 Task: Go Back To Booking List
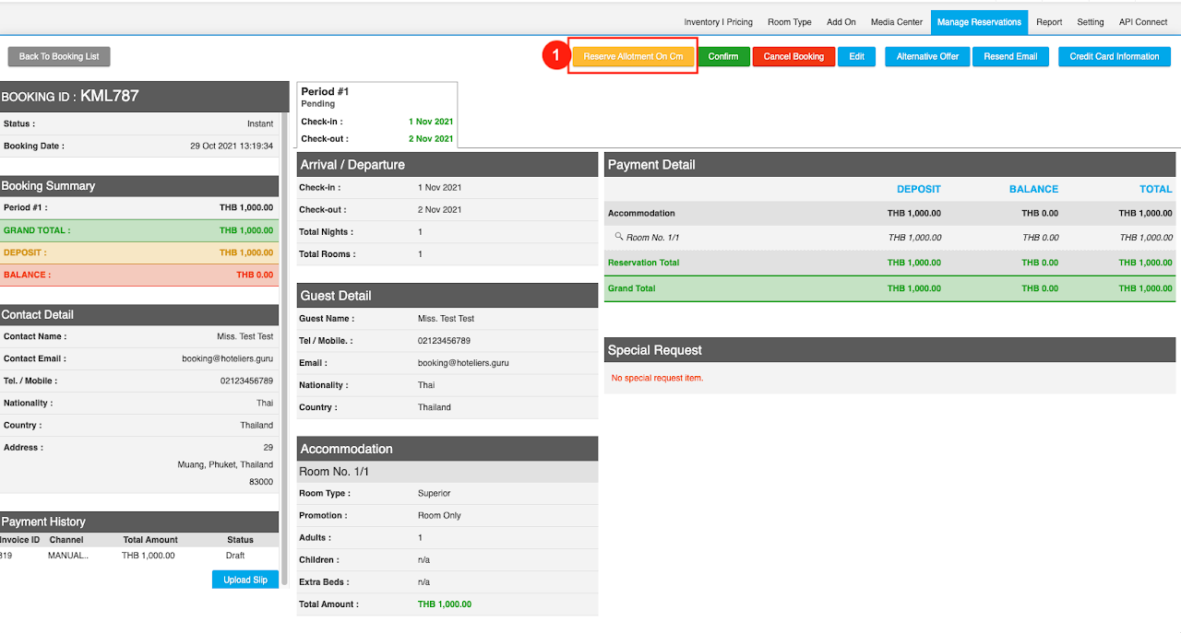pyautogui.click(x=59, y=56)
